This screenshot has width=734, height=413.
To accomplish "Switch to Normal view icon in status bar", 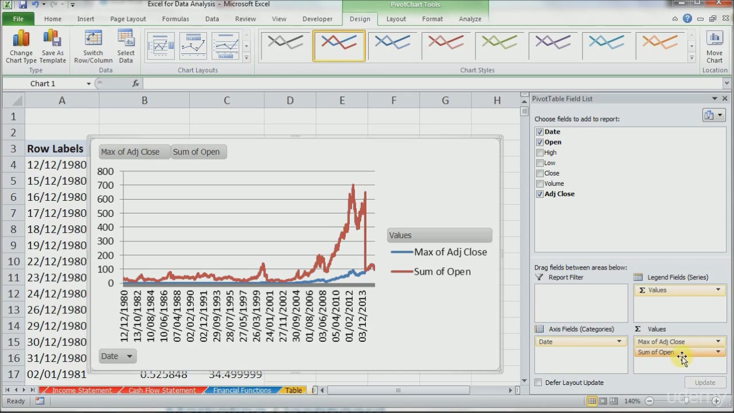I will tap(591, 401).
